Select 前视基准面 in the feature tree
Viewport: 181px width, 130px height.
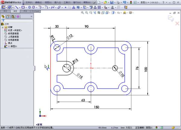[14, 33]
